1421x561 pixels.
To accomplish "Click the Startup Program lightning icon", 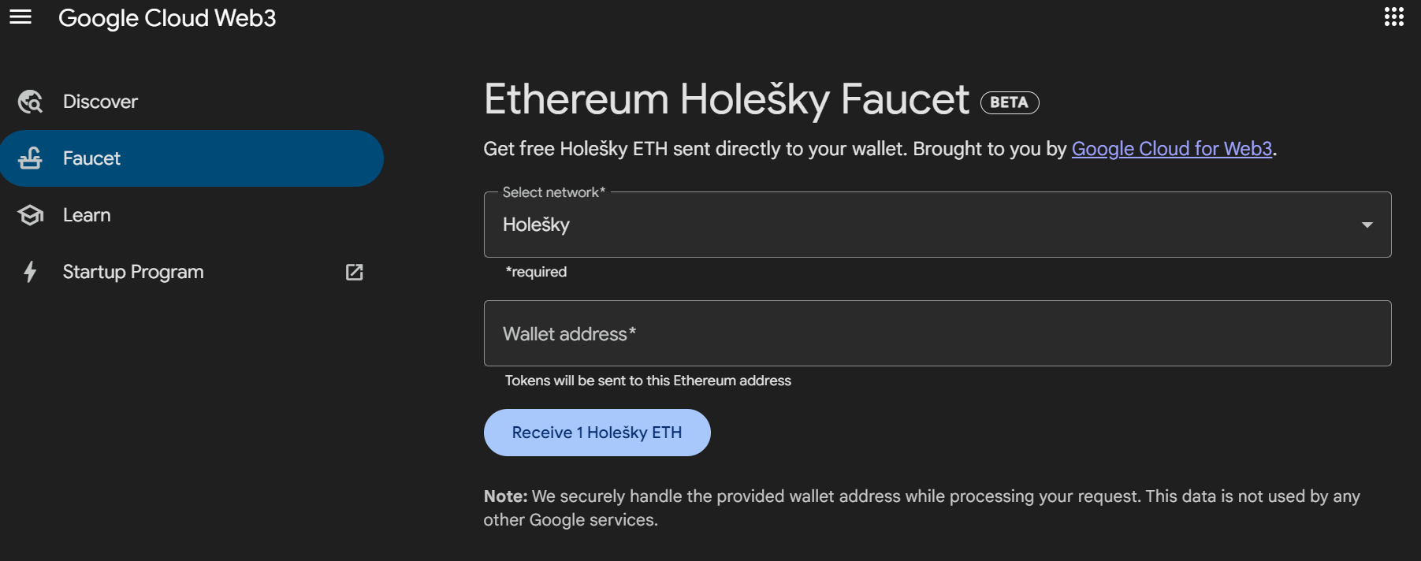I will pyautogui.click(x=30, y=271).
